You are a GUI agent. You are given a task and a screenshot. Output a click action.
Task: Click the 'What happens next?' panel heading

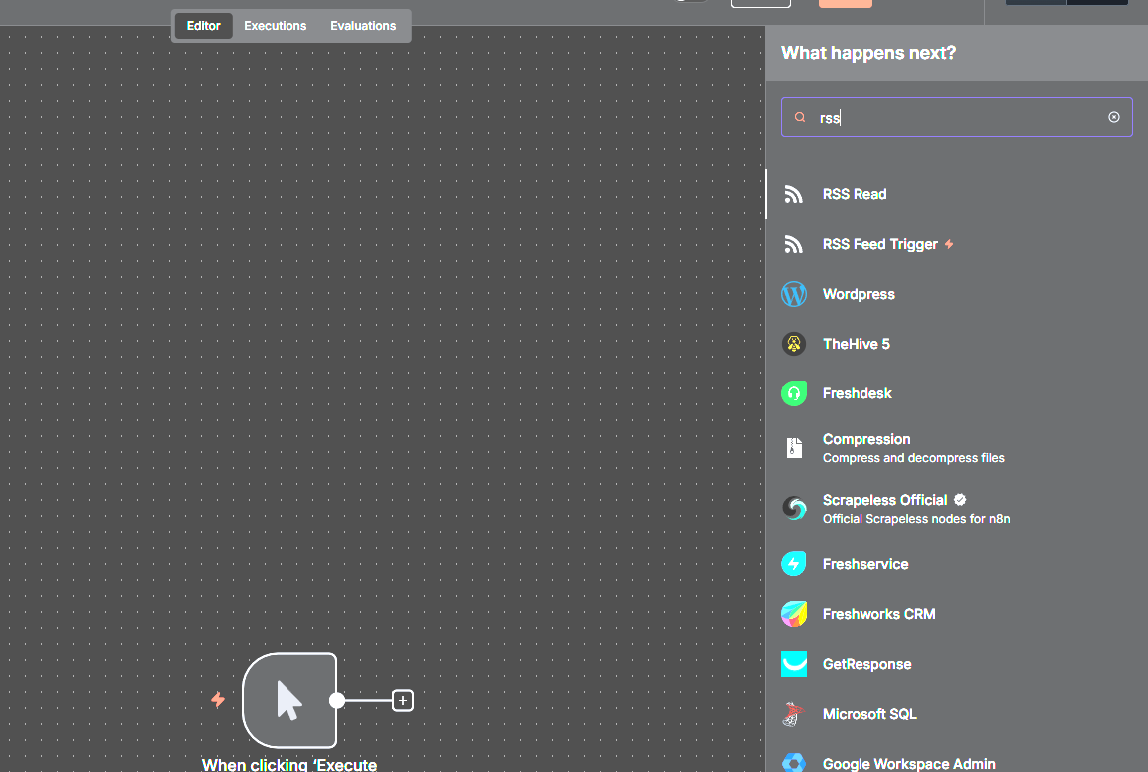[x=868, y=53]
